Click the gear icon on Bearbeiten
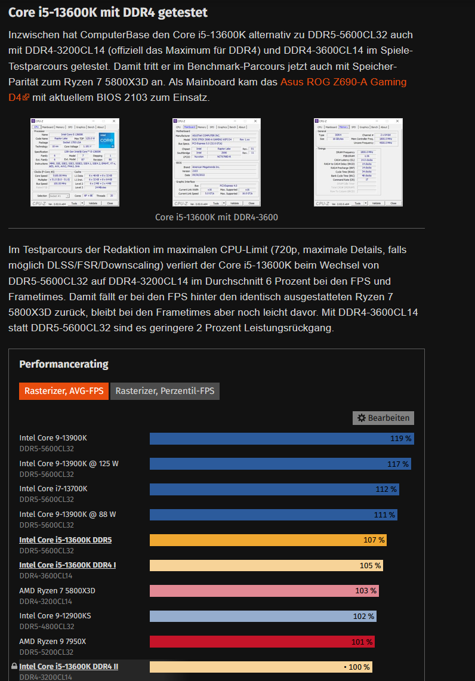This screenshot has width=475, height=681. pos(362,418)
